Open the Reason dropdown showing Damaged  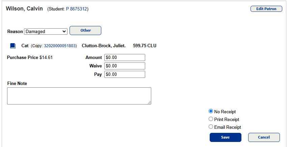click(46, 31)
